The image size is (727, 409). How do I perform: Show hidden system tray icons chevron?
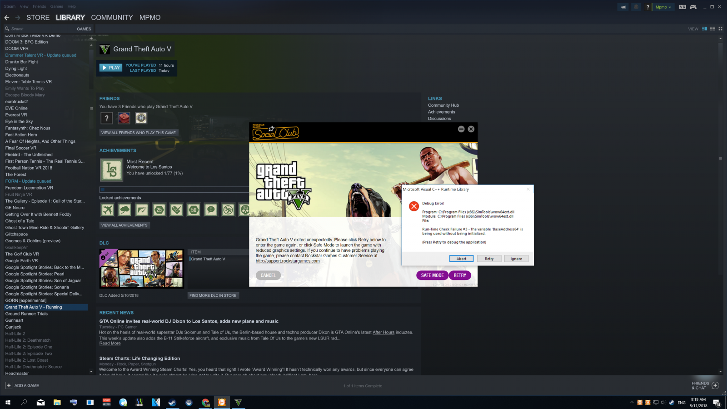pyautogui.click(x=632, y=403)
